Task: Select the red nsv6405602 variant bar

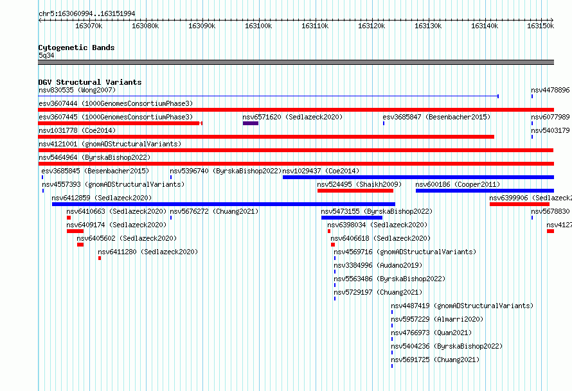Action: [80, 245]
